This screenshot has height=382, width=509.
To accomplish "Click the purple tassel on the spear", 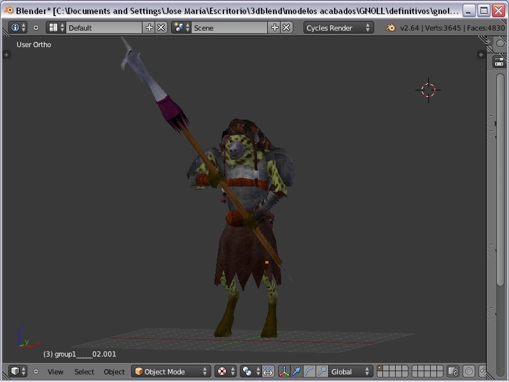I will tap(172, 113).
